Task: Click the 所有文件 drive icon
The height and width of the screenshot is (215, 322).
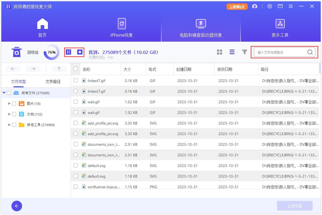Action: point(16,93)
